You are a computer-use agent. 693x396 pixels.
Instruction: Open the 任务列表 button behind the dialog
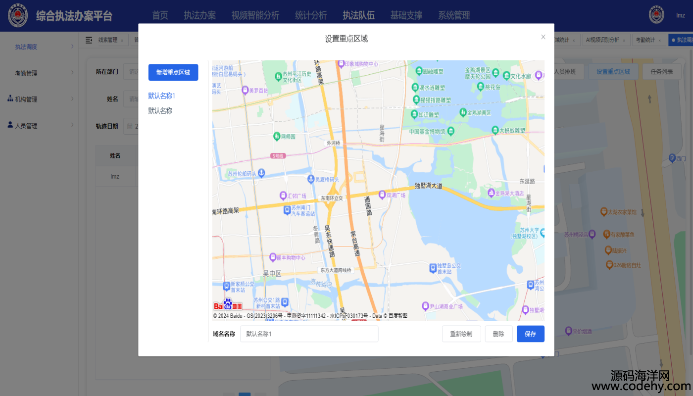pos(662,72)
